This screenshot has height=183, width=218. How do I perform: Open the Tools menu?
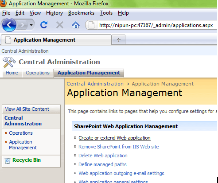click(106, 13)
